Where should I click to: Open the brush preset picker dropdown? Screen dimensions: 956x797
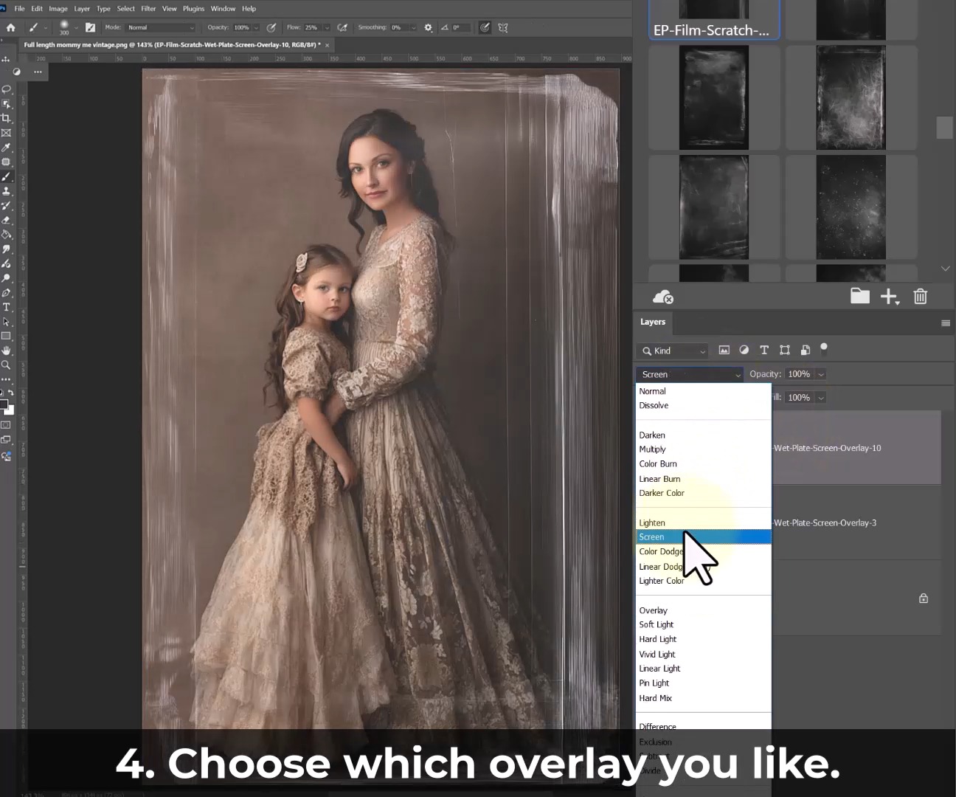coord(75,27)
